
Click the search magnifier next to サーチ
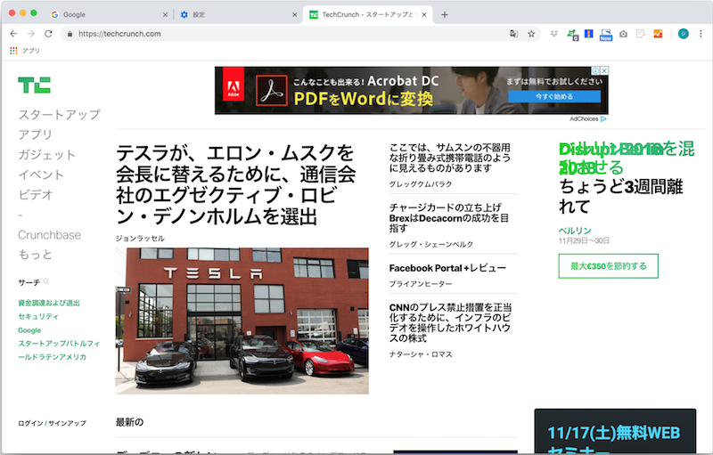tap(46, 281)
